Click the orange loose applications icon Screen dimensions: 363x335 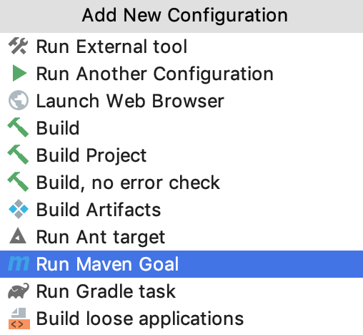[x=19, y=319]
